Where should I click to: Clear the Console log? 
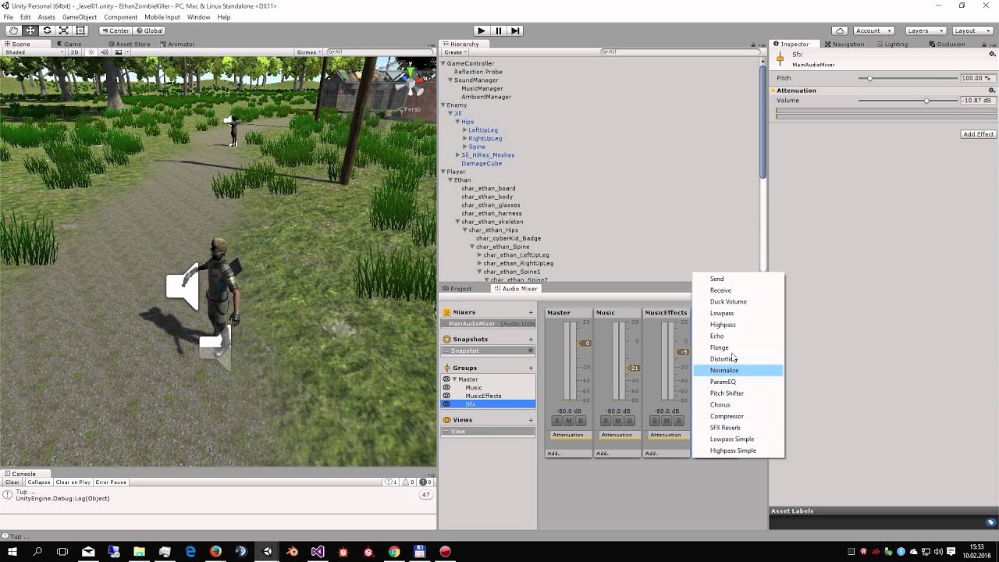12,482
